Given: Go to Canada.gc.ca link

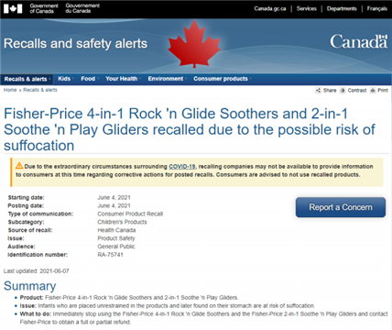Looking at the screenshot, I should (270, 8).
